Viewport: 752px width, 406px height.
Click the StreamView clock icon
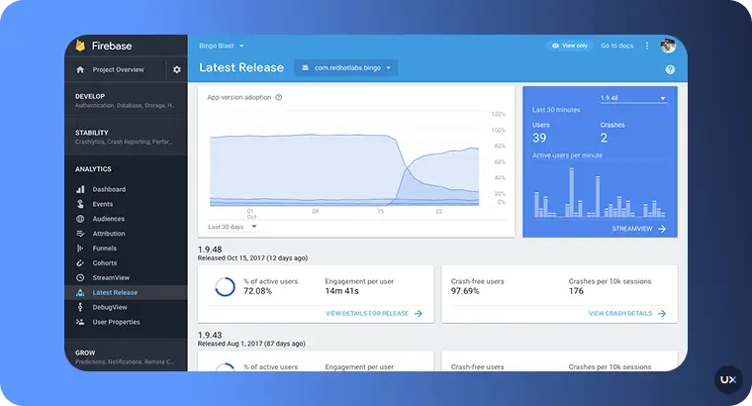pos(80,278)
